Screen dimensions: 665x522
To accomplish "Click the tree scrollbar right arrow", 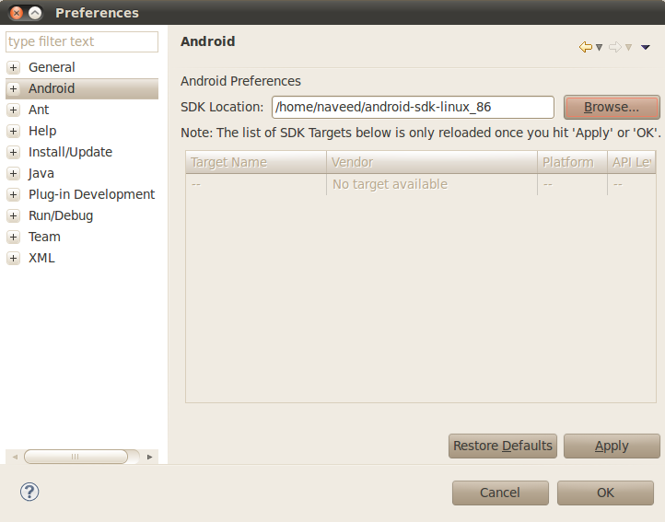I will pyautogui.click(x=149, y=457).
